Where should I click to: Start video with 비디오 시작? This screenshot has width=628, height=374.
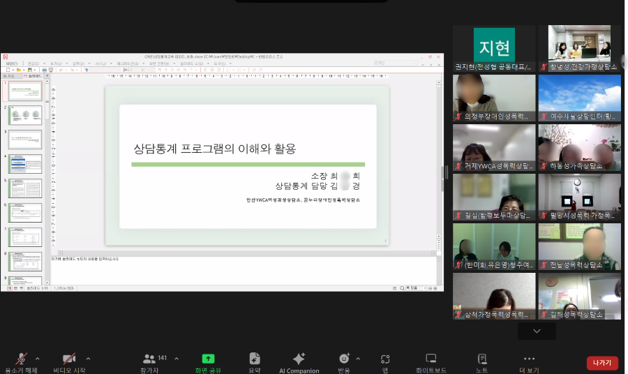tap(69, 359)
